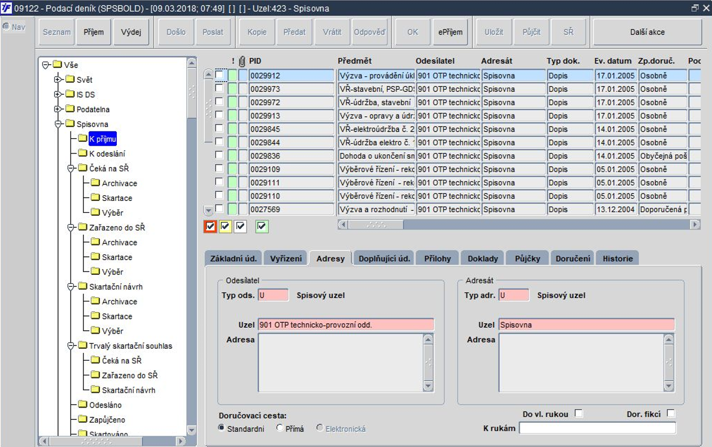Select the Přímá delivery route radio
The image size is (712, 447).
pos(280,428)
